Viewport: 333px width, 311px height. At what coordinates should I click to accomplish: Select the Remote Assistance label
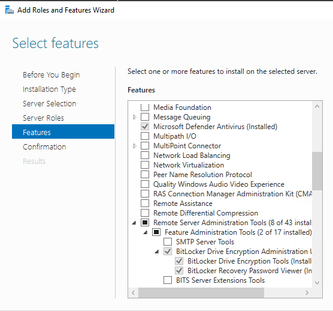tap(183, 204)
